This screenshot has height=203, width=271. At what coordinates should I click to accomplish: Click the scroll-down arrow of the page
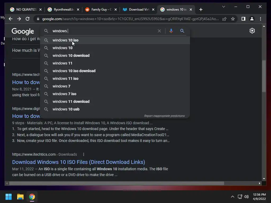pos(264,179)
